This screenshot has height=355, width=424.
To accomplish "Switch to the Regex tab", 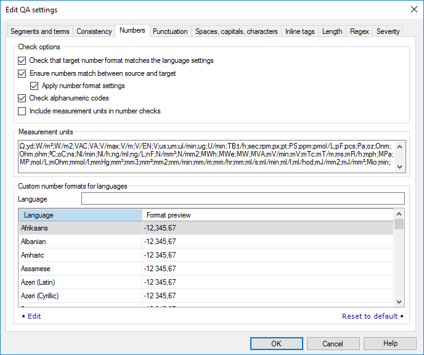I will click(x=359, y=31).
